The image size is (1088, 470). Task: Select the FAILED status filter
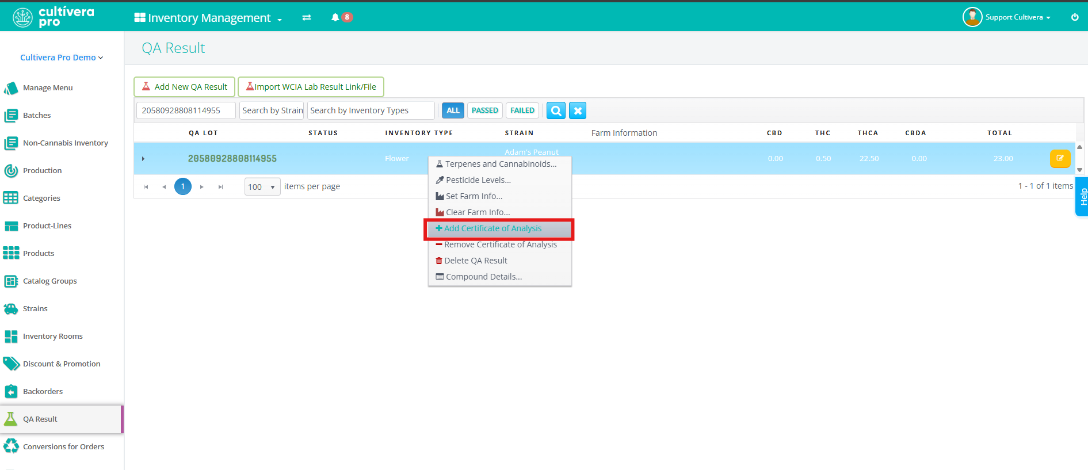522,110
